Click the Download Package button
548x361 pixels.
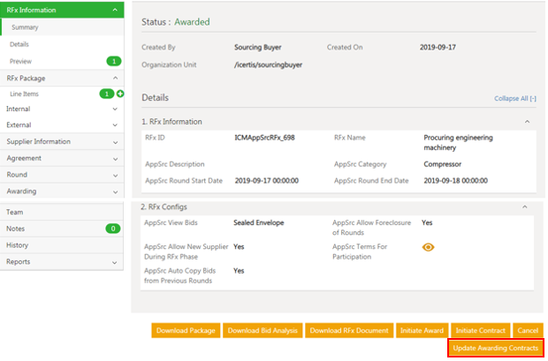click(x=186, y=330)
